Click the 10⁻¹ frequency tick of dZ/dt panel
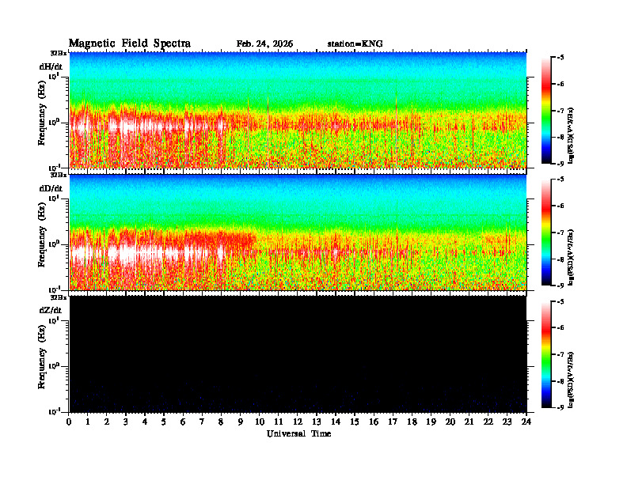Screen dimensions: 627x484 pyautogui.click(x=54, y=411)
